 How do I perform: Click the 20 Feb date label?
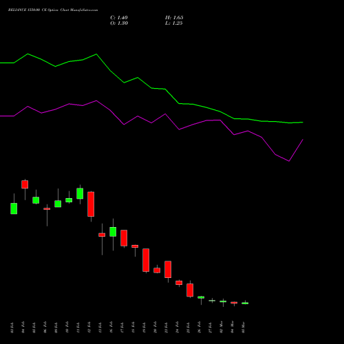(x=155, y=327)
